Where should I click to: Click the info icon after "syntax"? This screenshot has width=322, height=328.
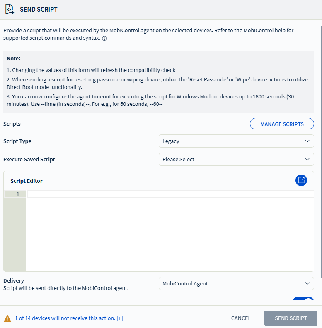[x=104, y=38]
